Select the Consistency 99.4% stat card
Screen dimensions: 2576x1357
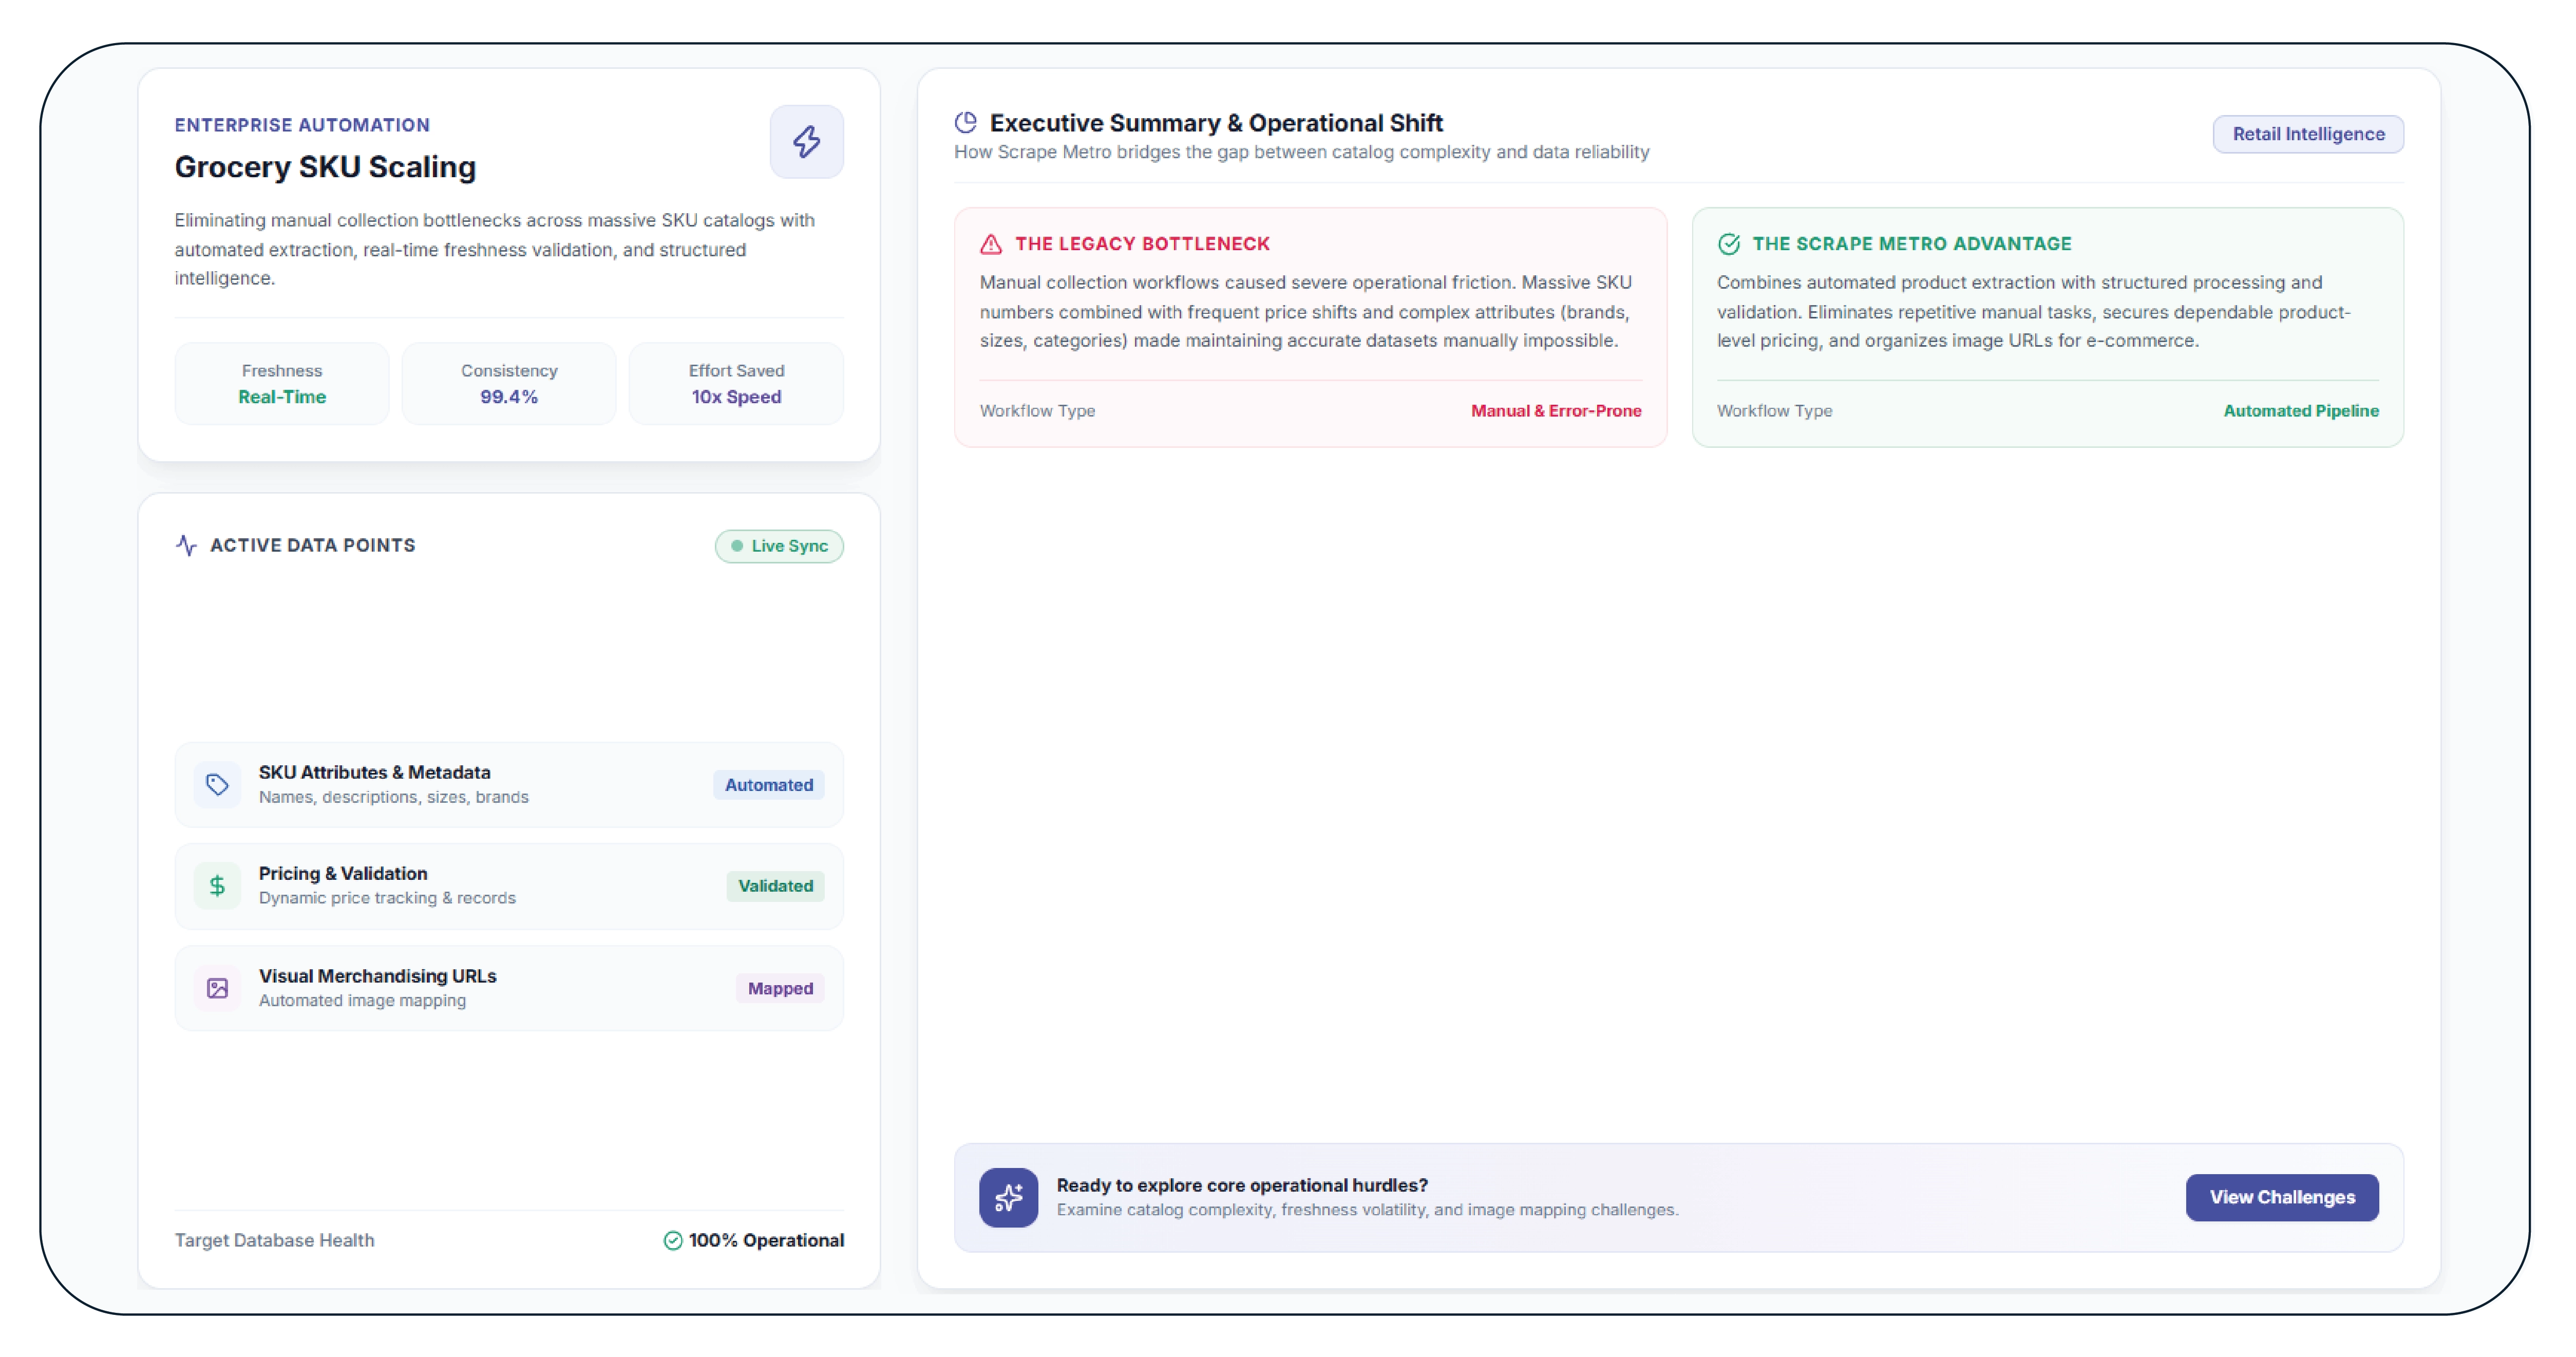tap(509, 384)
